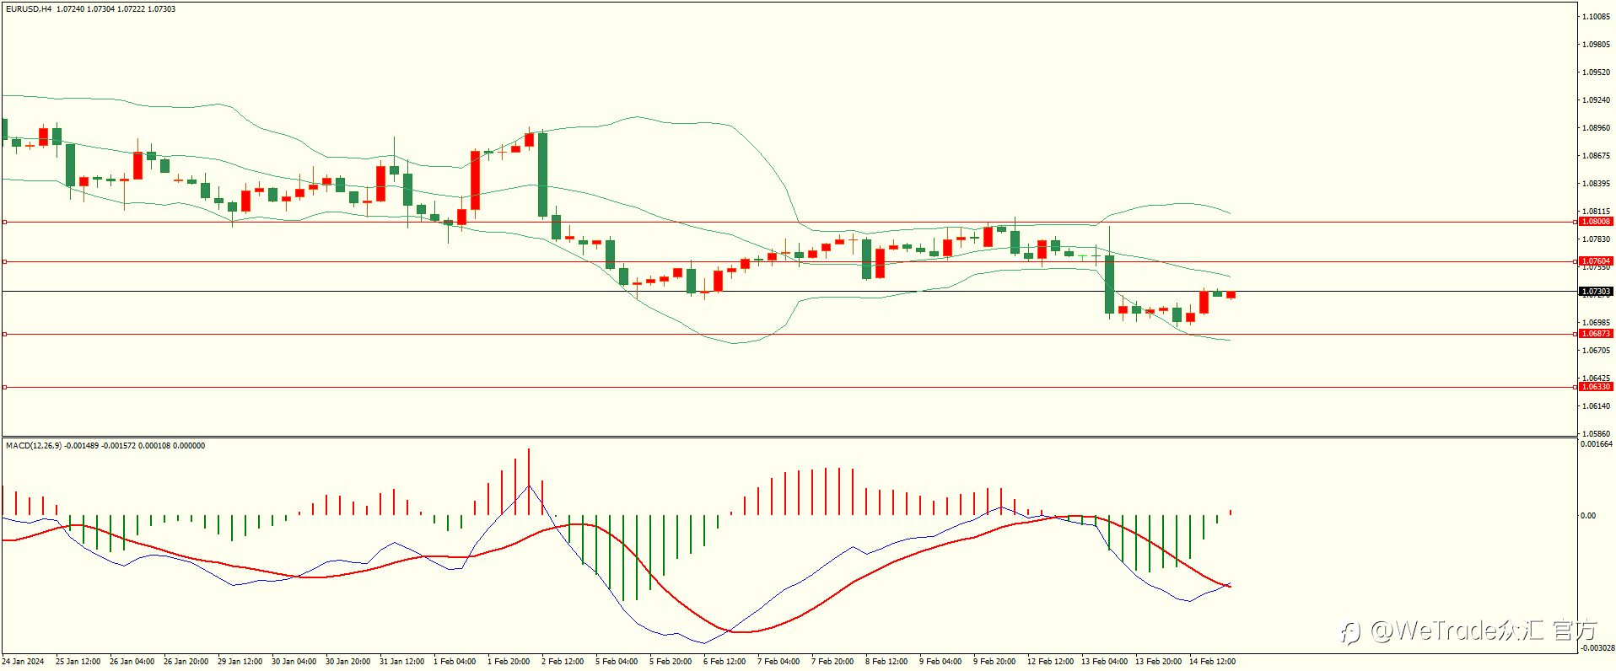Click the 1.10085 top price scale label
This screenshot has height=671, width=1616.
coord(1596,17)
